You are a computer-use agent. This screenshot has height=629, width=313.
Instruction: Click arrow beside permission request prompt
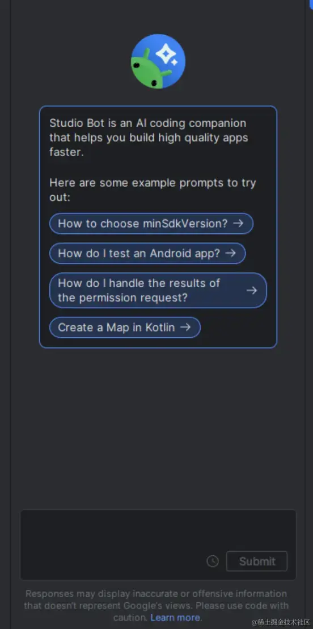[252, 290]
